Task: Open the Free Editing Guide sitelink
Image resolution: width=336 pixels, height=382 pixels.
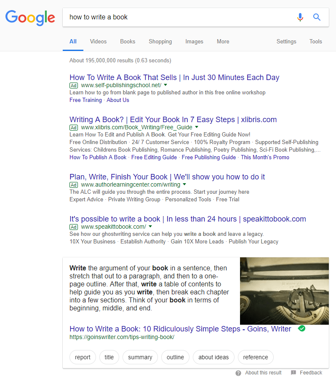Action: tap(154, 157)
